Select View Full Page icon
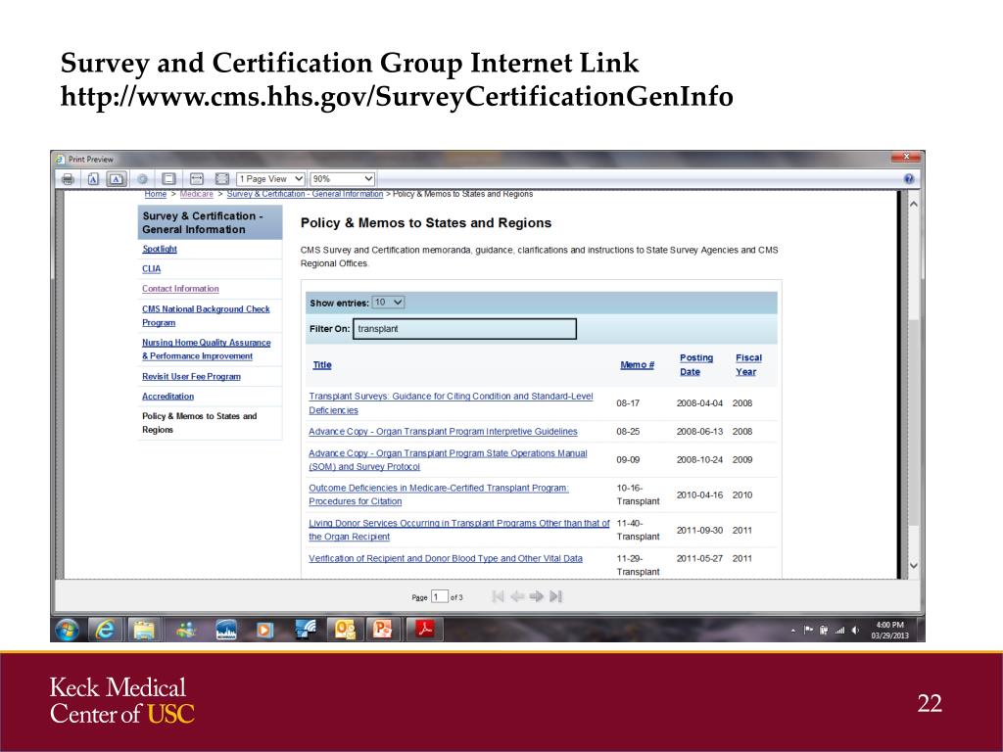 [221, 179]
